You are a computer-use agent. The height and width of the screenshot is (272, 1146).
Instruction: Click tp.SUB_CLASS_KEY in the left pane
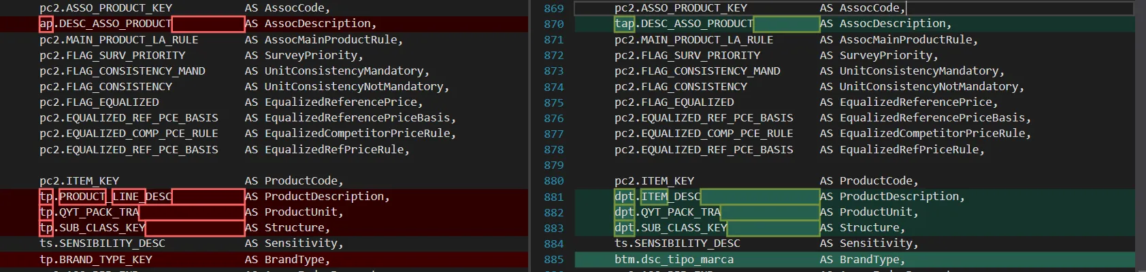(93, 228)
